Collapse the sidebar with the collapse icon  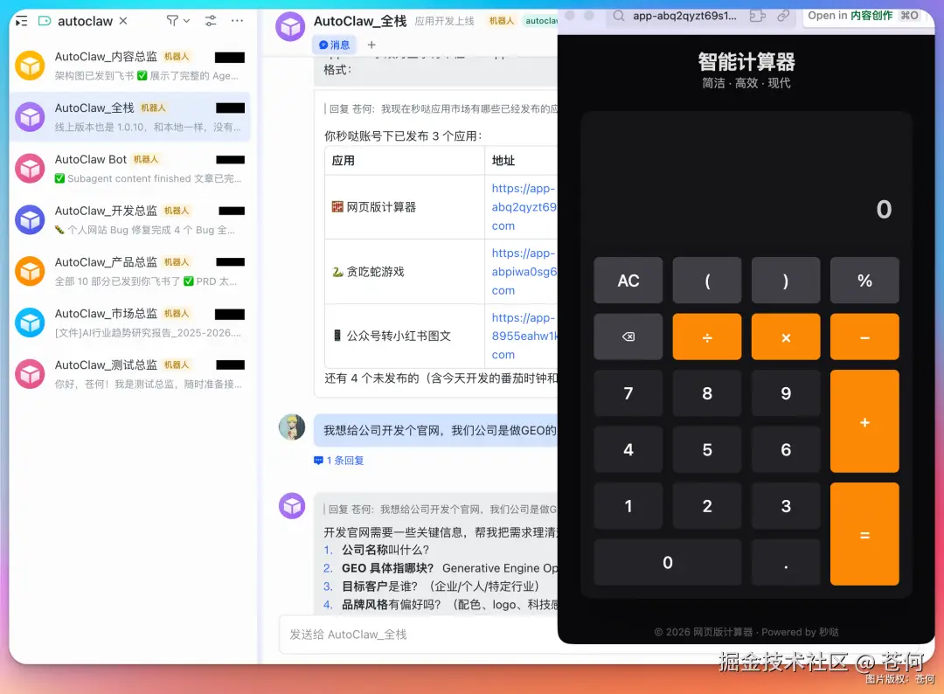coord(21,20)
